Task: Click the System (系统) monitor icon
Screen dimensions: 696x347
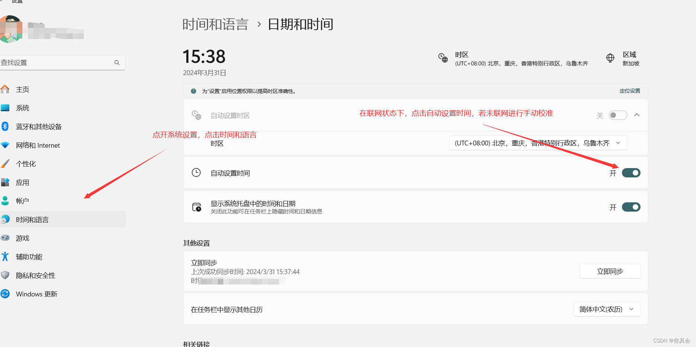Action: pyautogui.click(x=5, y=108)
